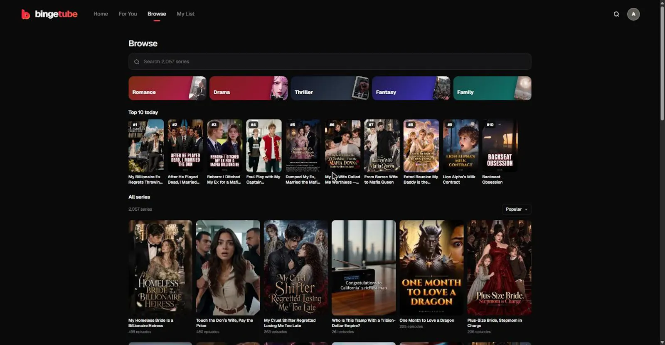665x345 pixels.
Task: Click 'Foul Play with My Captain' title text
Action: click(263, 180)
